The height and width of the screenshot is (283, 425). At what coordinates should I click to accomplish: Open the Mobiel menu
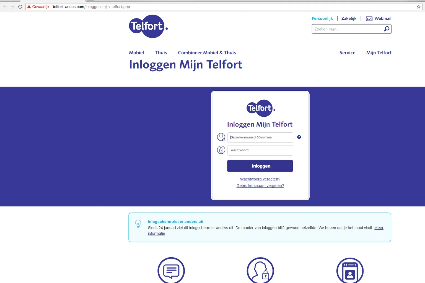tap(136, 53)
